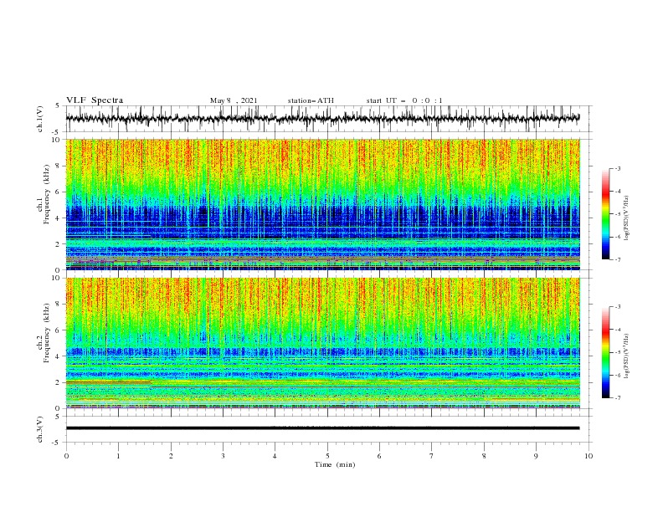Click the "3" tick label on Time axis
663x512 pixels.
[223, 456]
